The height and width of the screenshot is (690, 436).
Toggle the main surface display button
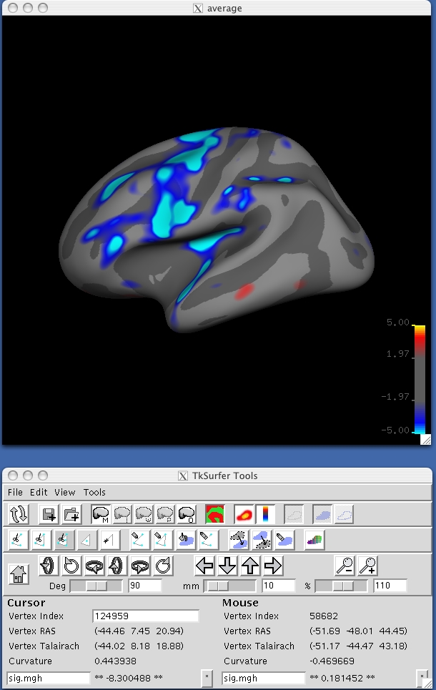101,514
